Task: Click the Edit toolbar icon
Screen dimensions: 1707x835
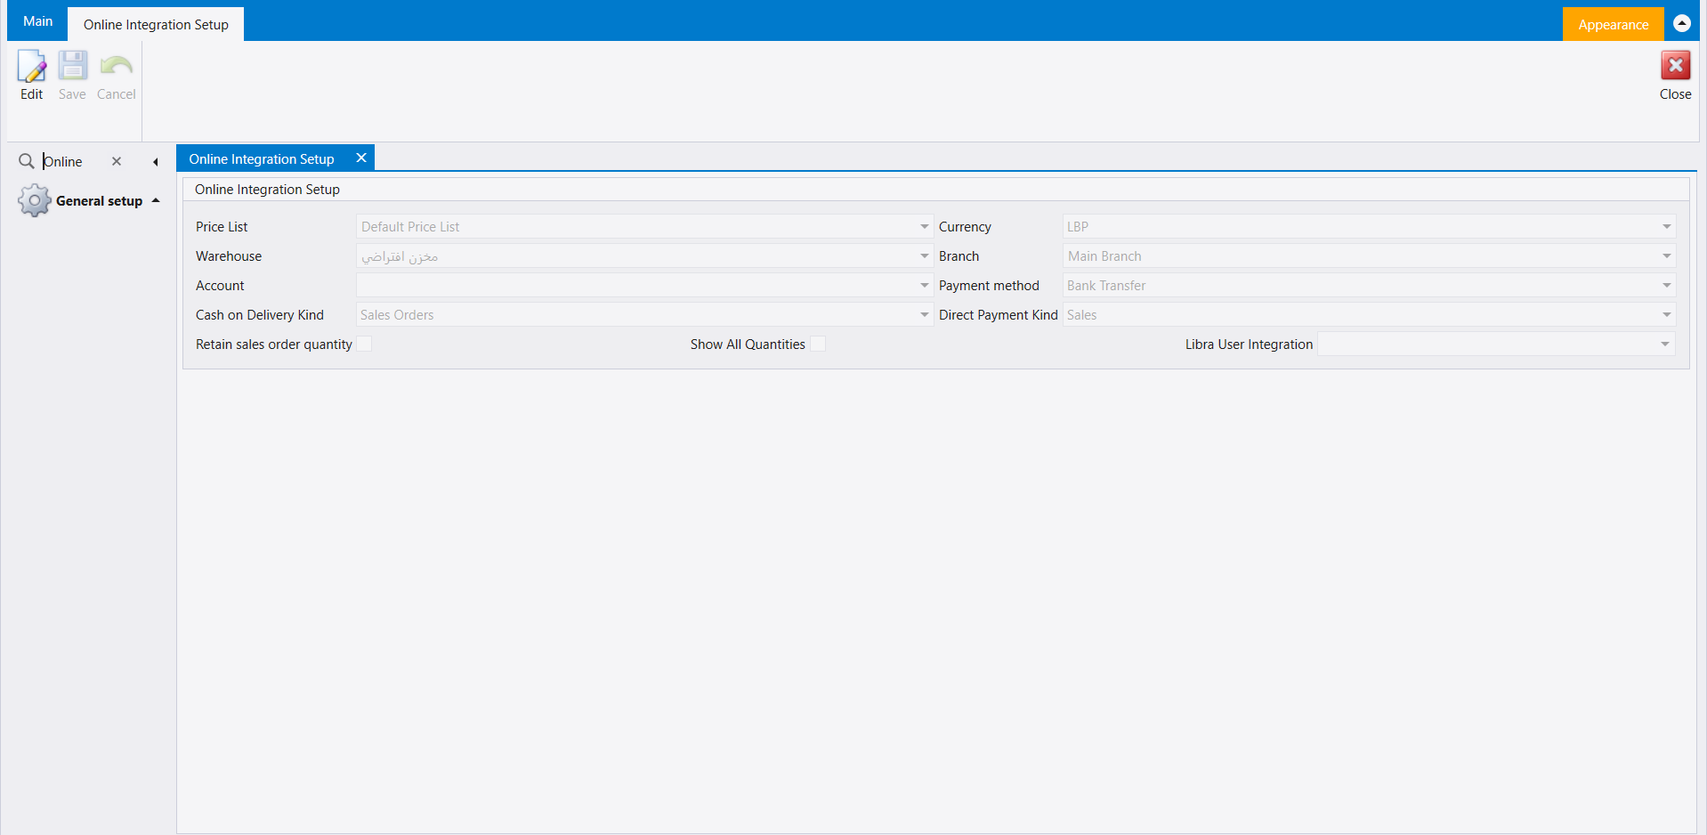Action: (31, 66)
